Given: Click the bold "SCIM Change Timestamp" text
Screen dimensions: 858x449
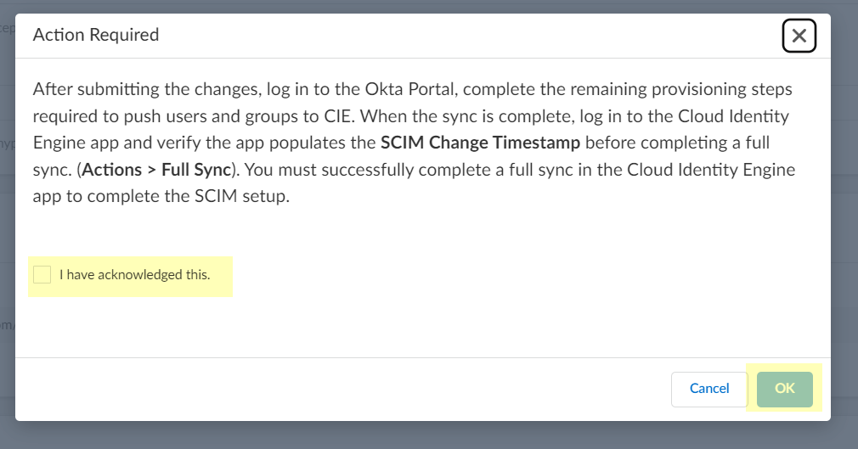Looking at the screenshot, I should click(x=480, y=142).
